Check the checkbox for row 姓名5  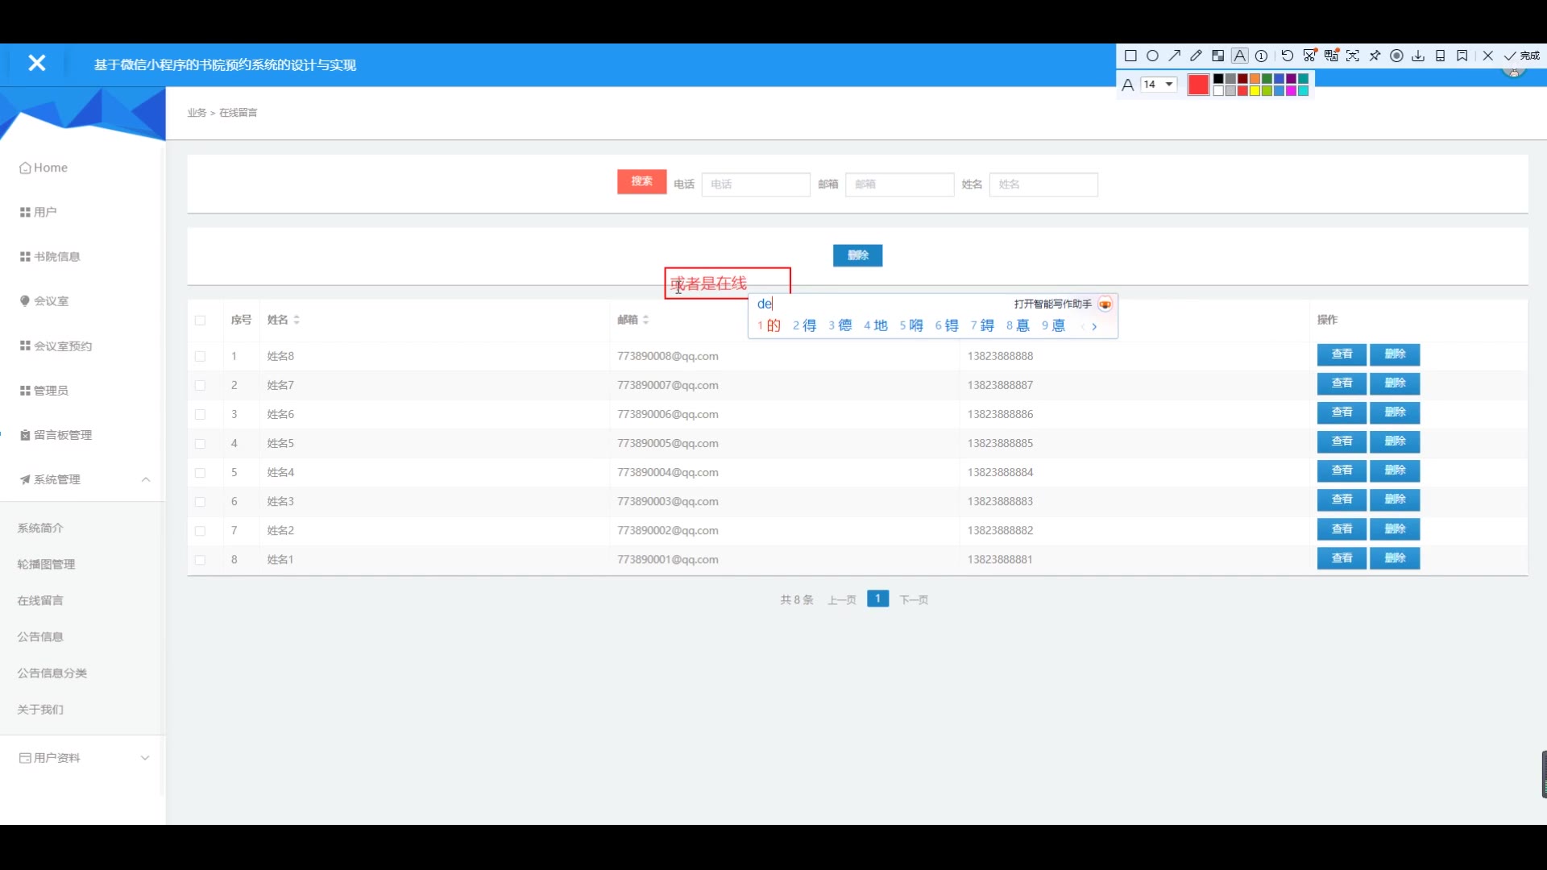[x=200, y=444]
